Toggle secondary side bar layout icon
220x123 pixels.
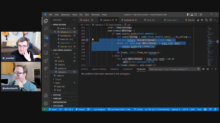click(196, 14)
